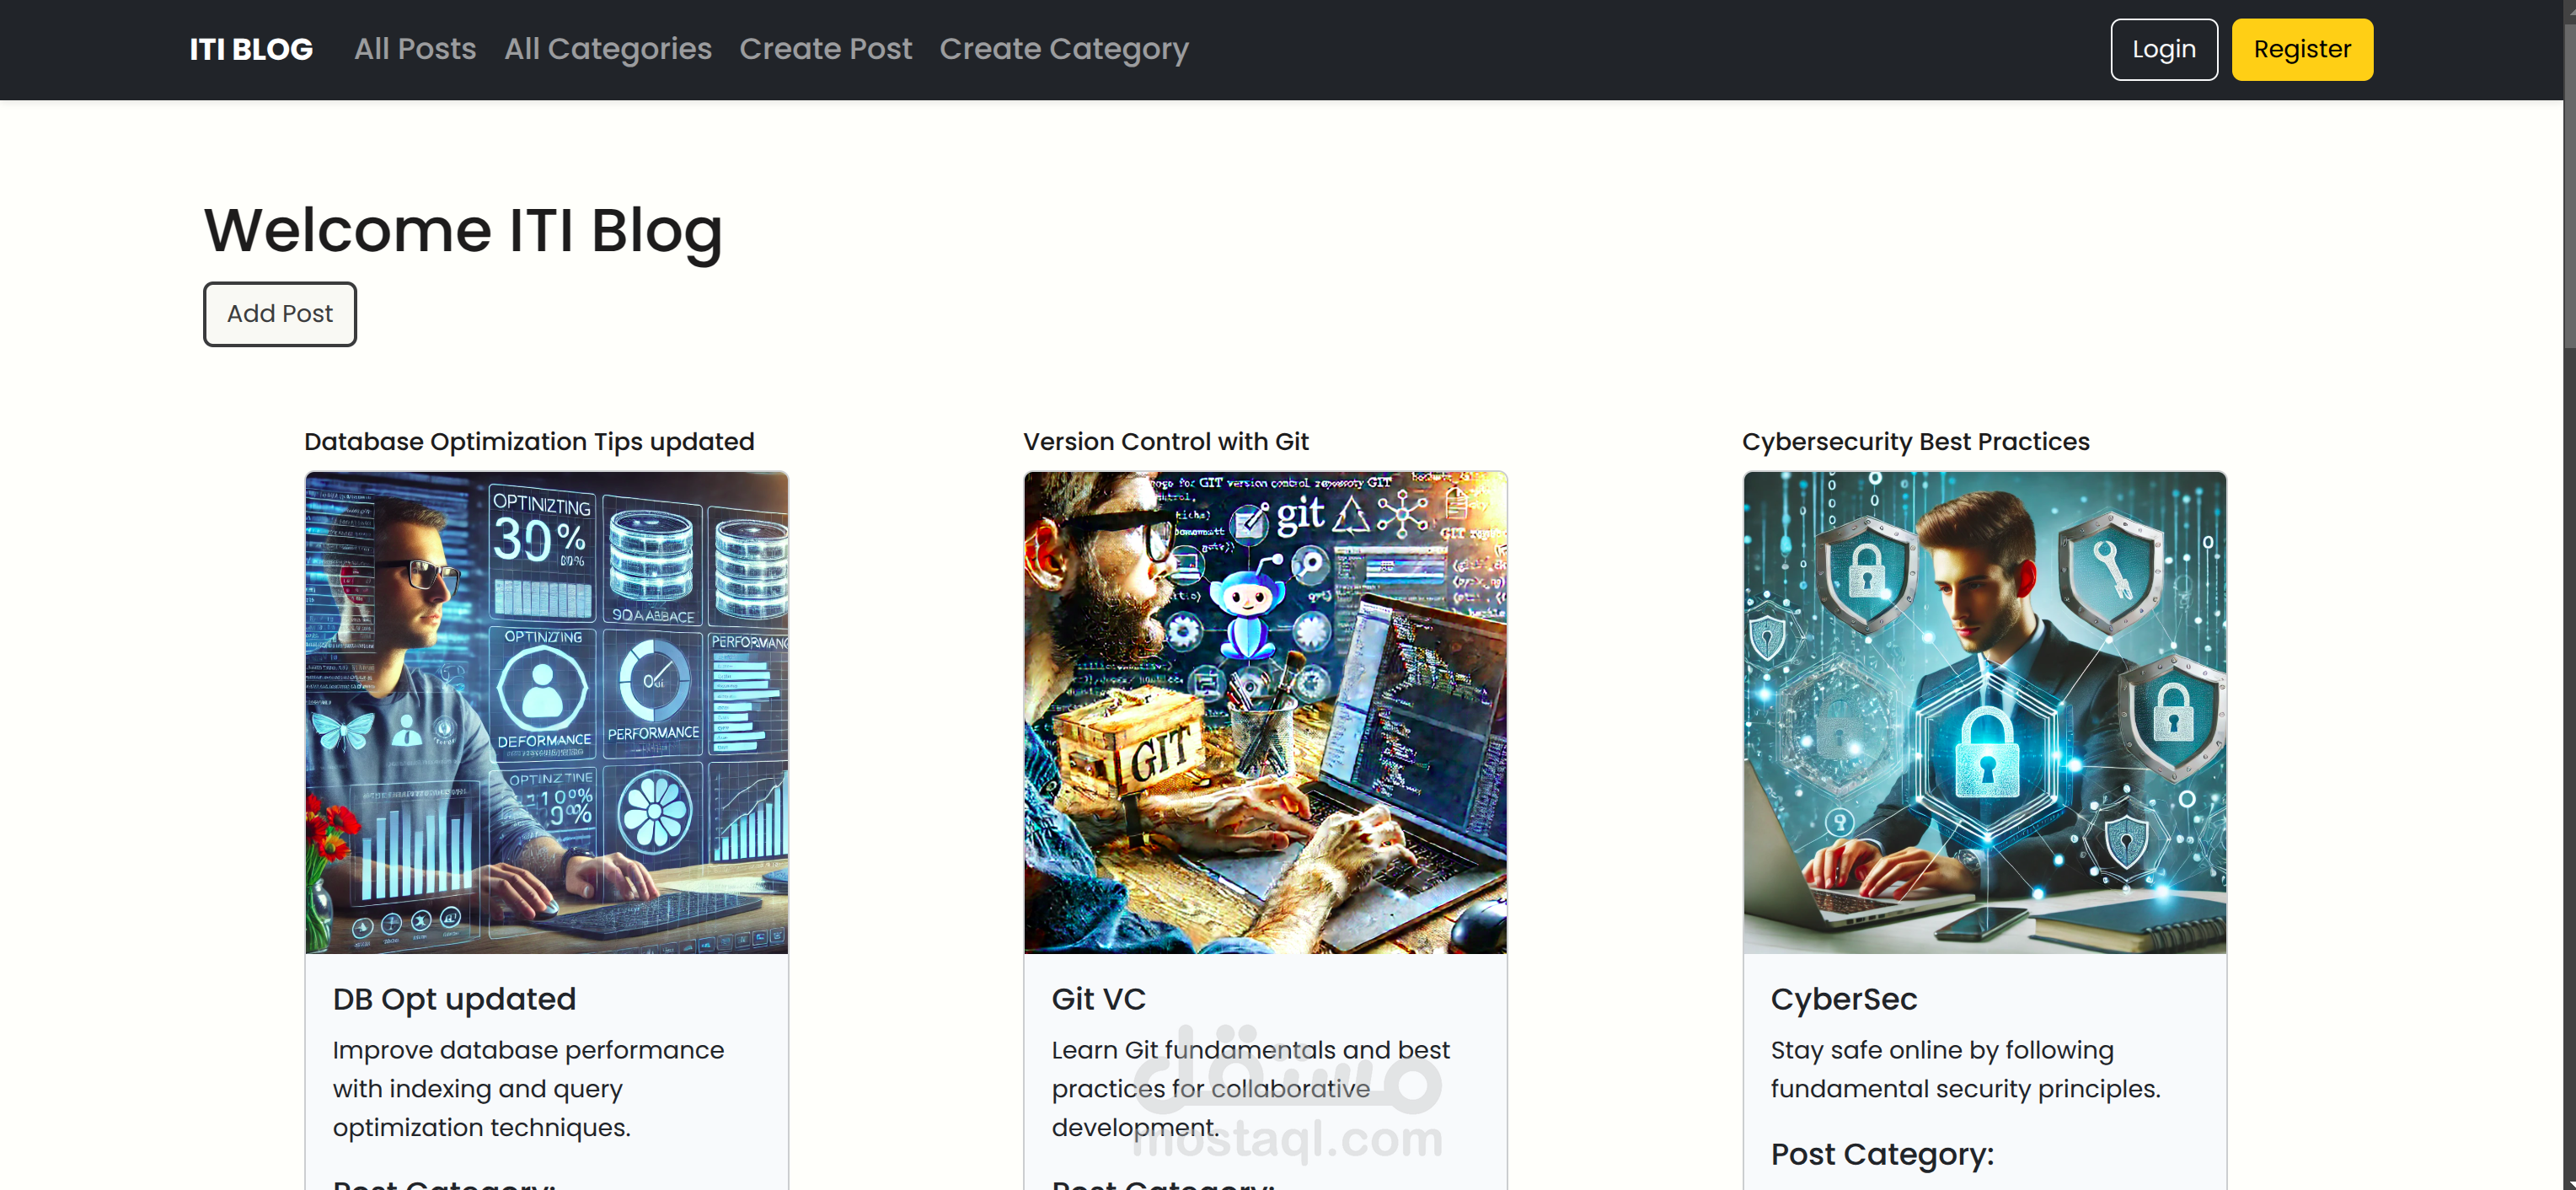Click the CyberSec card title
Screen dimensions: 2576x1190
1843,999
